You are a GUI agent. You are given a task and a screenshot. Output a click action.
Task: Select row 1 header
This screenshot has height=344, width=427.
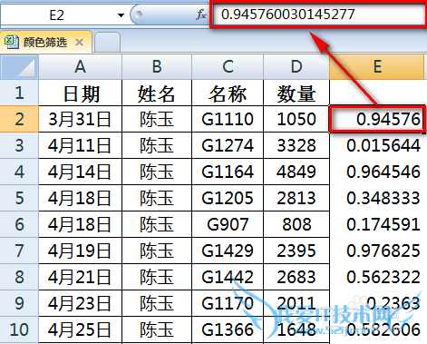click(19, 93)
